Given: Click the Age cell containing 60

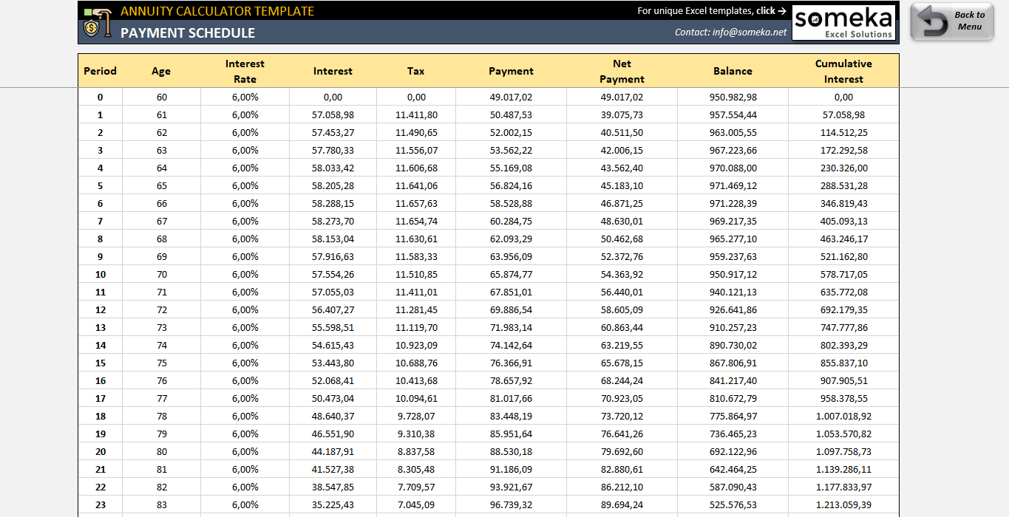Looking at the screenshot, I should [x=161, y=97].
